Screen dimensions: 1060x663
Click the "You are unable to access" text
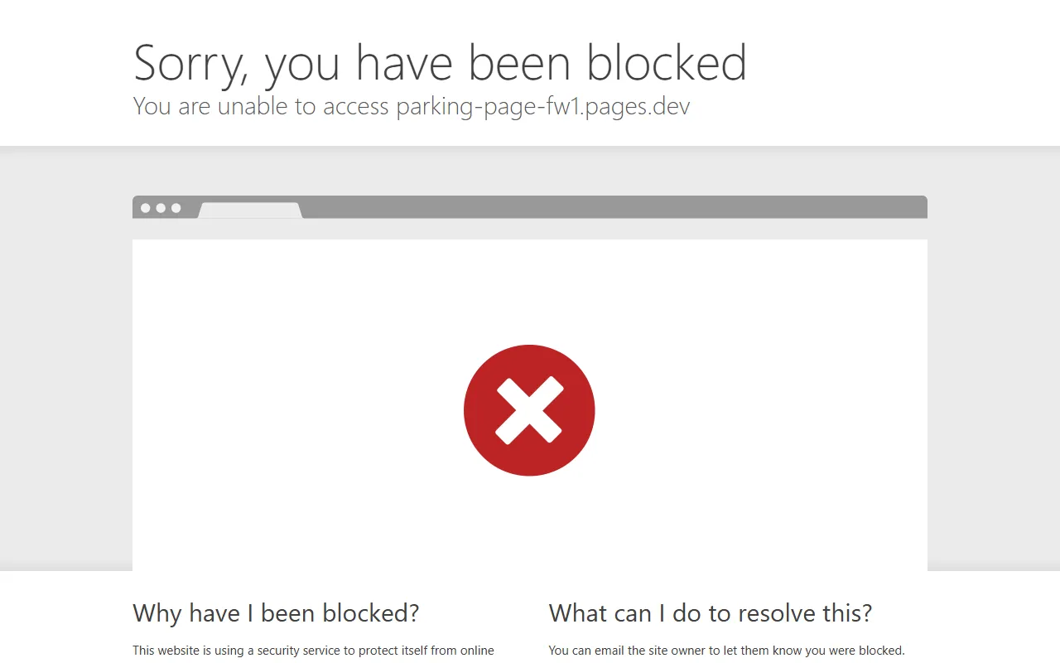pyautogui.click(x=261, y=106)
